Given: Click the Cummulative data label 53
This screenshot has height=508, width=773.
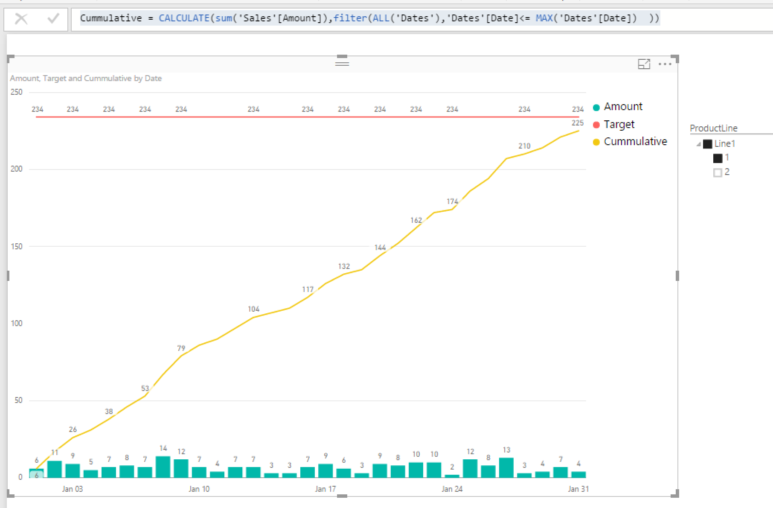Looking at the screenshot, I should pos(145,388).
